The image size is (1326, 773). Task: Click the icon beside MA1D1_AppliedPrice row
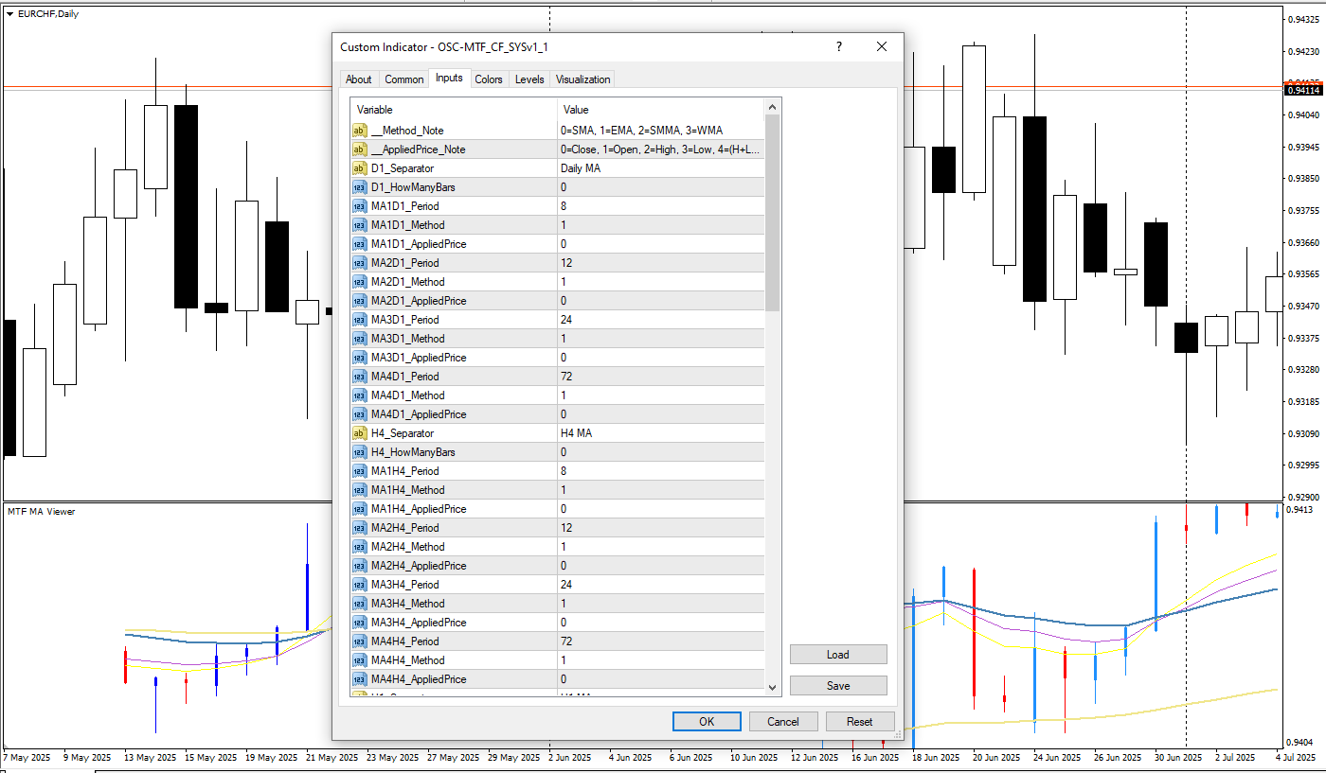click(359, 244)
